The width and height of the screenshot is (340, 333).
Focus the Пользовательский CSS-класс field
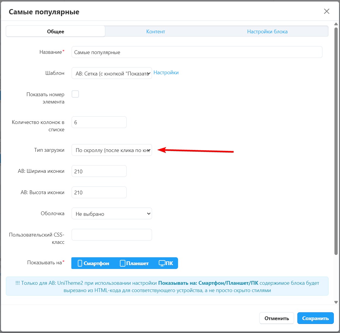point(112,235)
